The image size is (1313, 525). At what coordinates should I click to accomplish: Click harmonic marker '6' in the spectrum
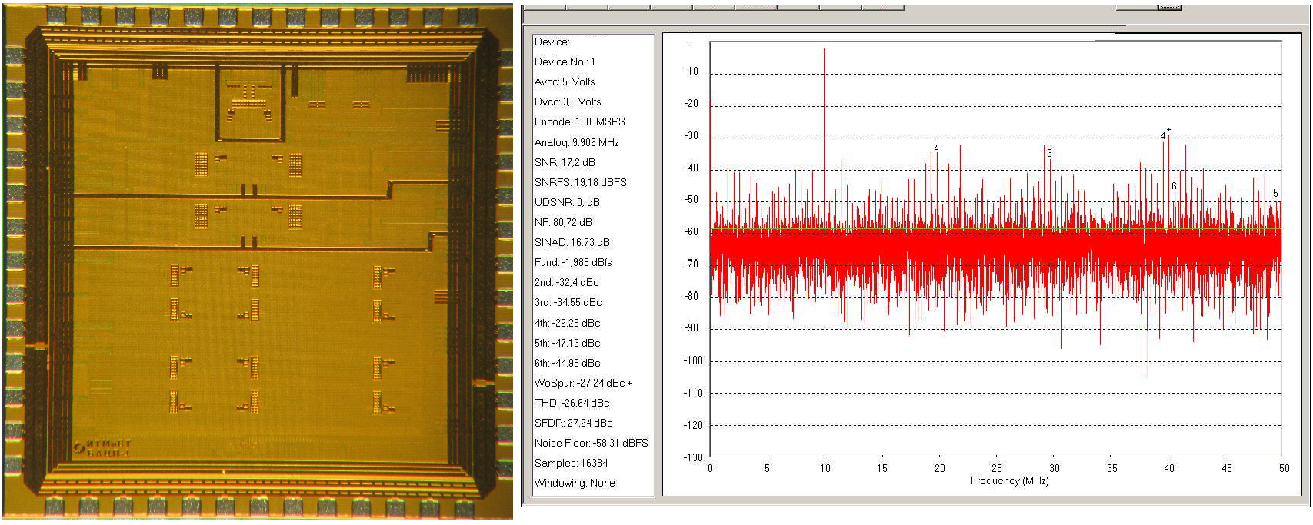(x=1174, y=186)
